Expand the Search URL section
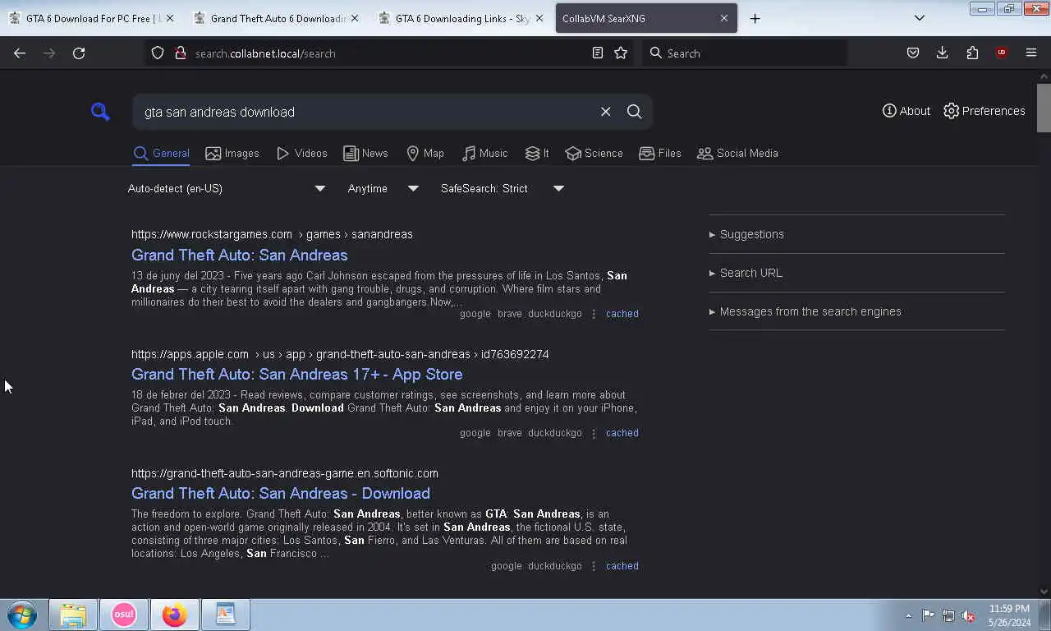 click(746, 273)
